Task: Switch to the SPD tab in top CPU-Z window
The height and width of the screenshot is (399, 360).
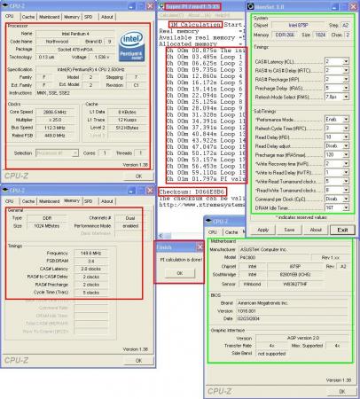Action: click(89, 17)
